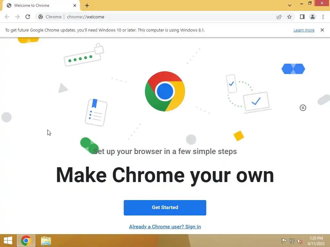Viewport: 330px width, 247px height.
Task: Click the Get Started button
Action: pyautogui.click(x=165, y=207)
